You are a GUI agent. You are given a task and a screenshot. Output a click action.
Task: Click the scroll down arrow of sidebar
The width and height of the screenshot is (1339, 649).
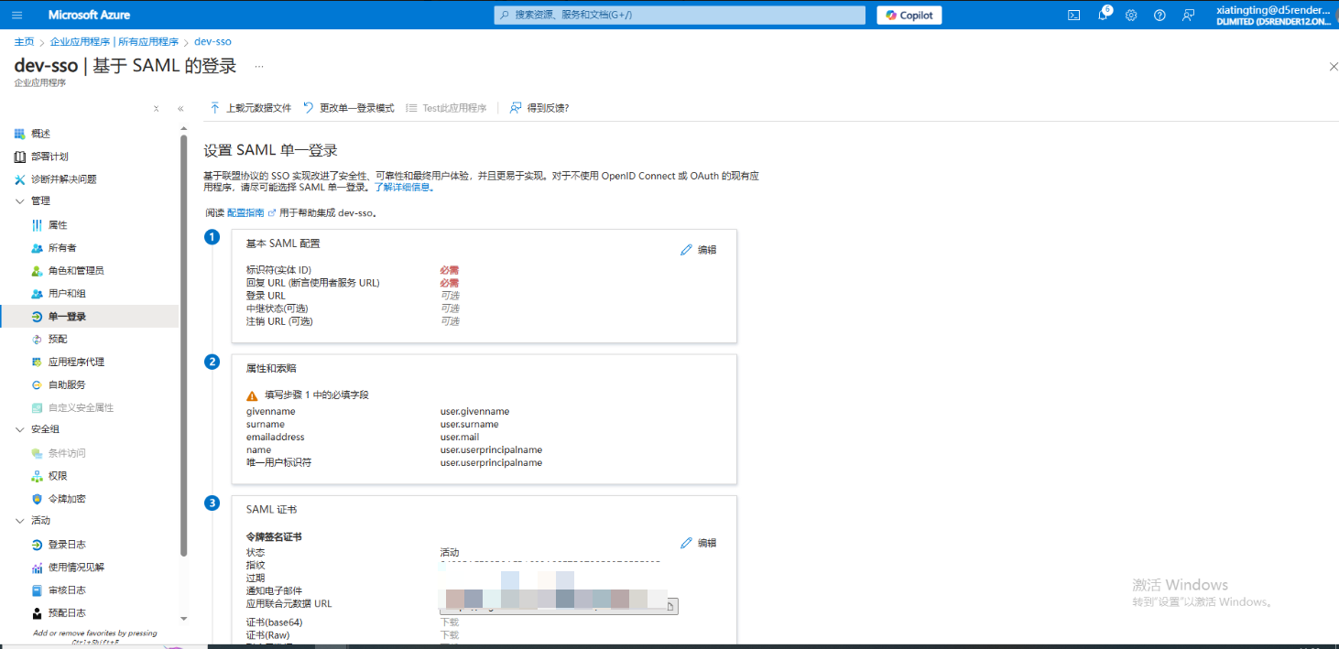pyautogui.click(x=184, y=619)
